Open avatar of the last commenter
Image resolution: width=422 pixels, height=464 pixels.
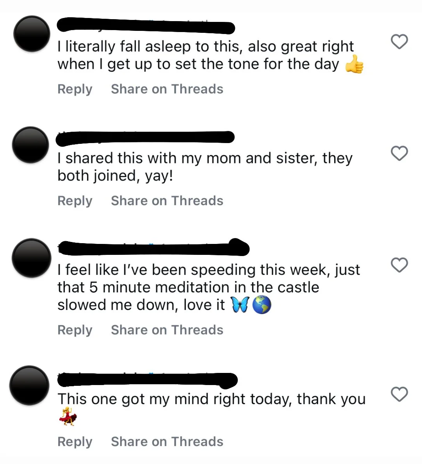30,385
